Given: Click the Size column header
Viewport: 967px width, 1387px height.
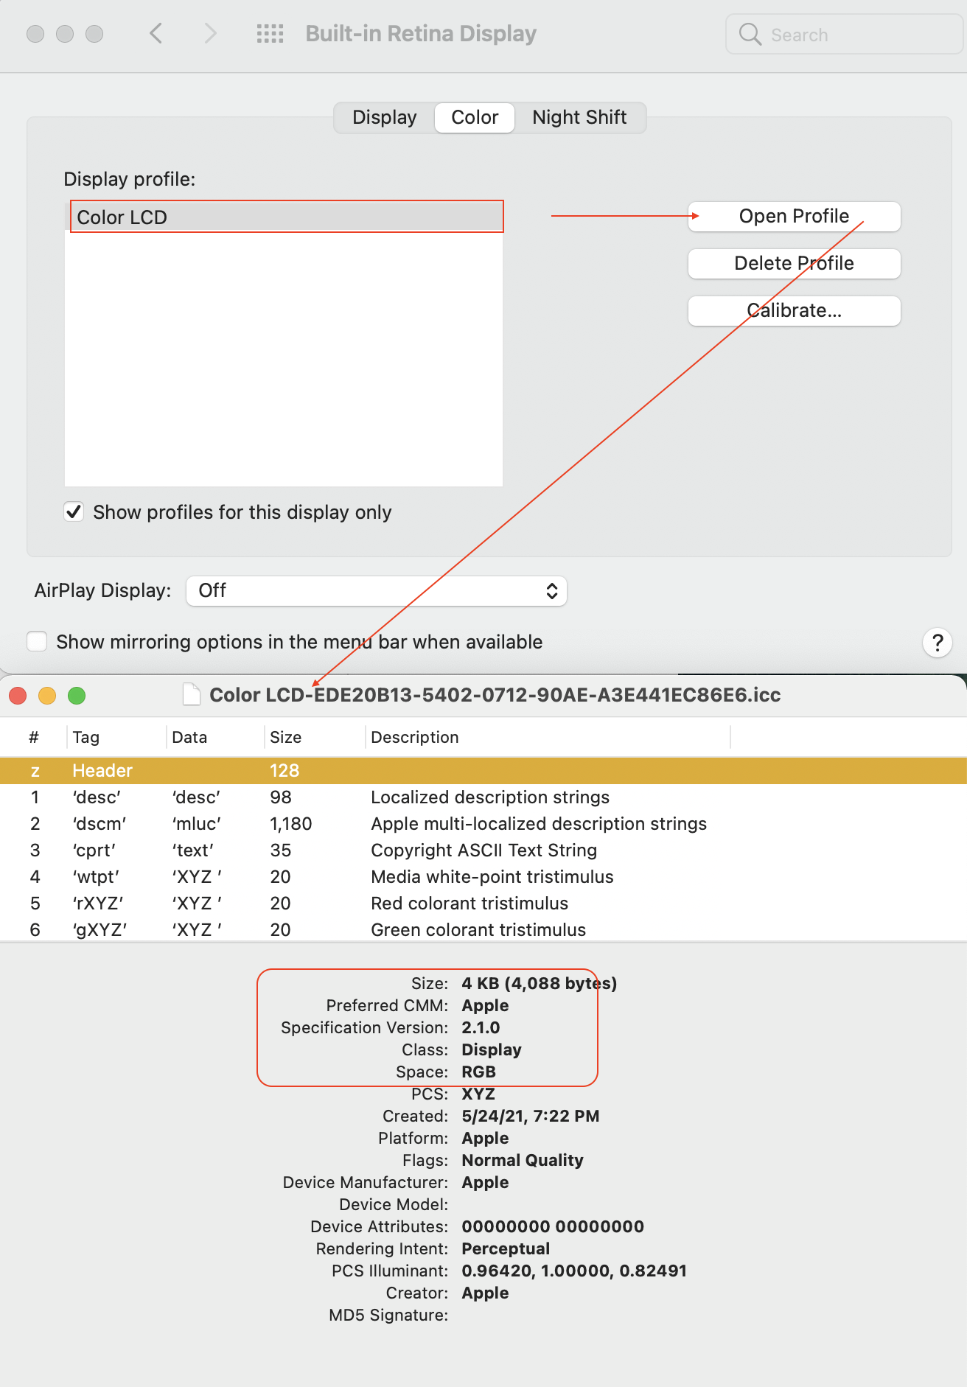Looking at the screenshot, I should [x=315, y=737].
